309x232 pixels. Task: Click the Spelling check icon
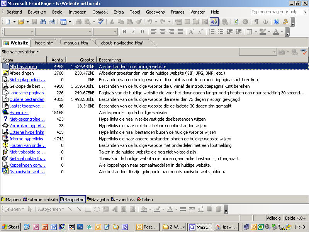(x=100, y=22)
